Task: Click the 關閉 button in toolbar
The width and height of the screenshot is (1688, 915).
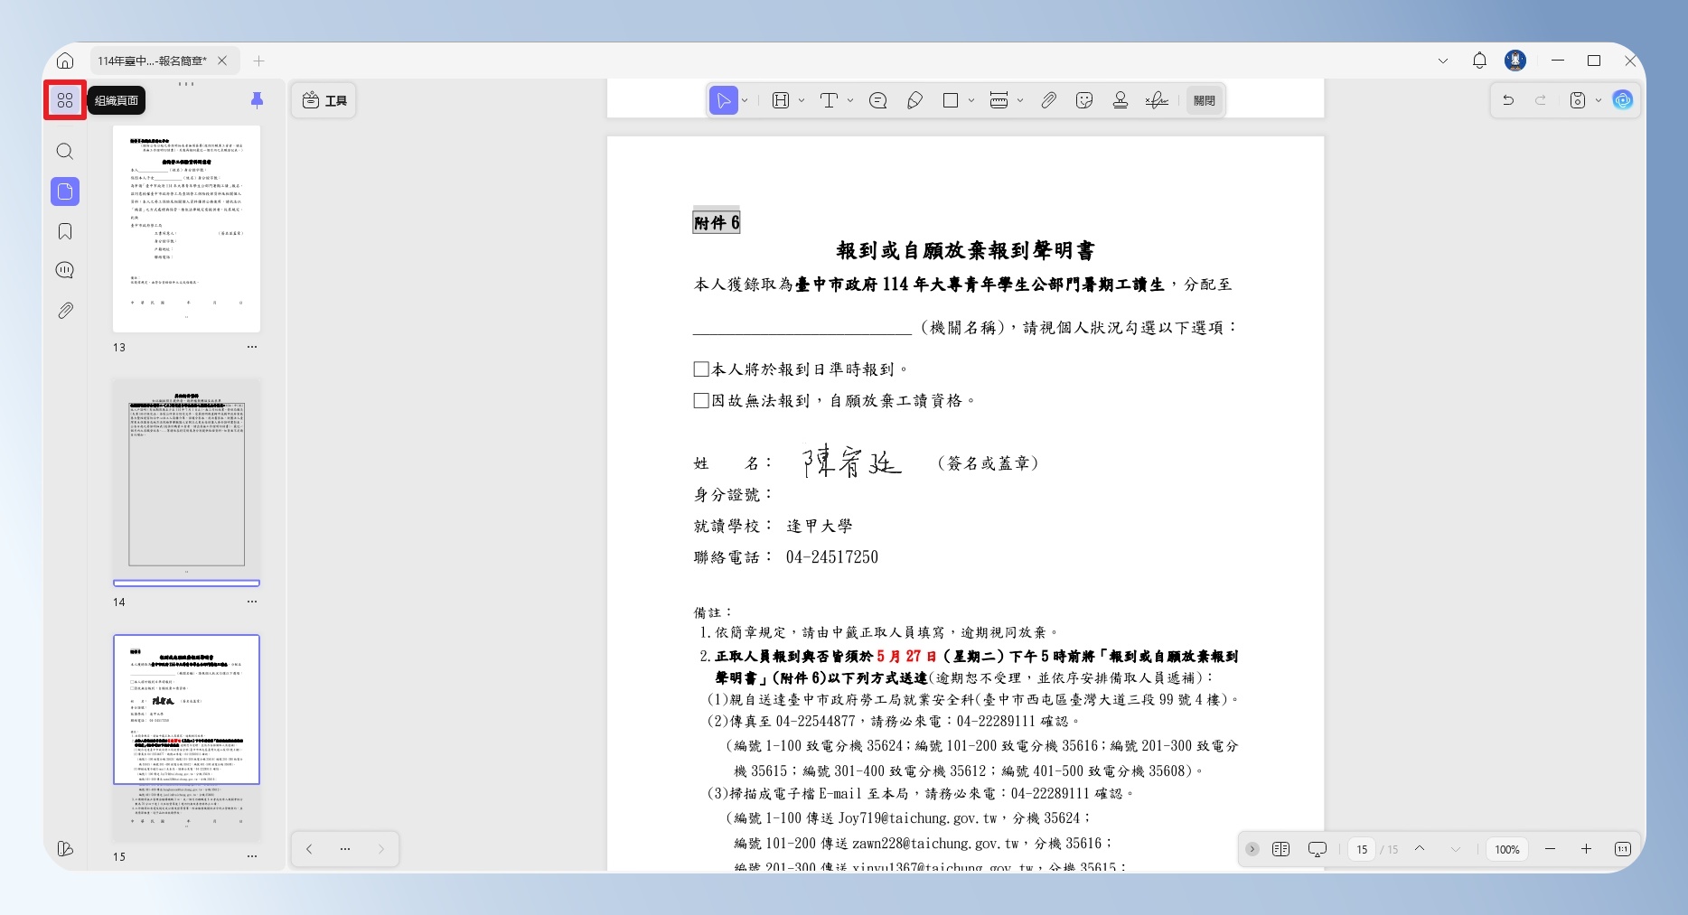Action: coord(1205,100)
